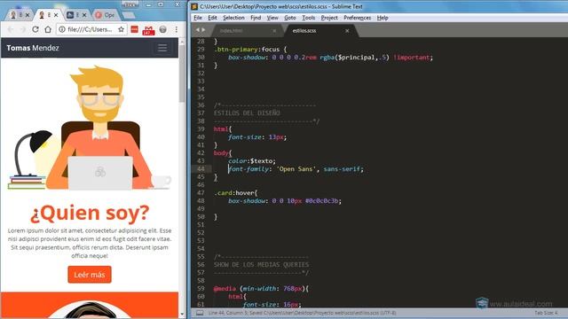Viewport: 568px width, 319px height.
Task: Close the third Chrome tab
Action: click(84, 15)
